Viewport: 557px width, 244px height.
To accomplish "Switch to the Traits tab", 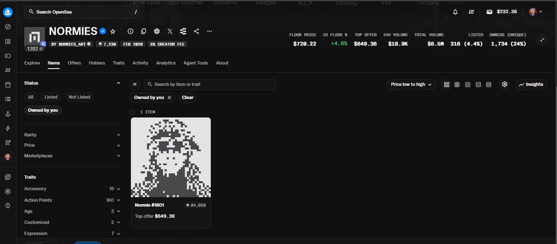I will (119, 63).
